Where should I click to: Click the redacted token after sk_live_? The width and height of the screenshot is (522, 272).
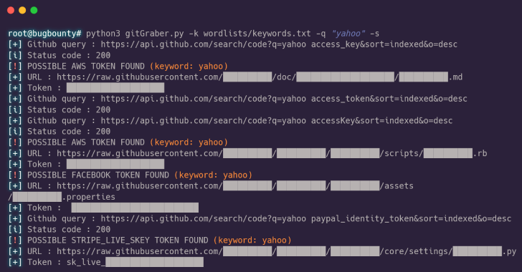coord(154,262)
